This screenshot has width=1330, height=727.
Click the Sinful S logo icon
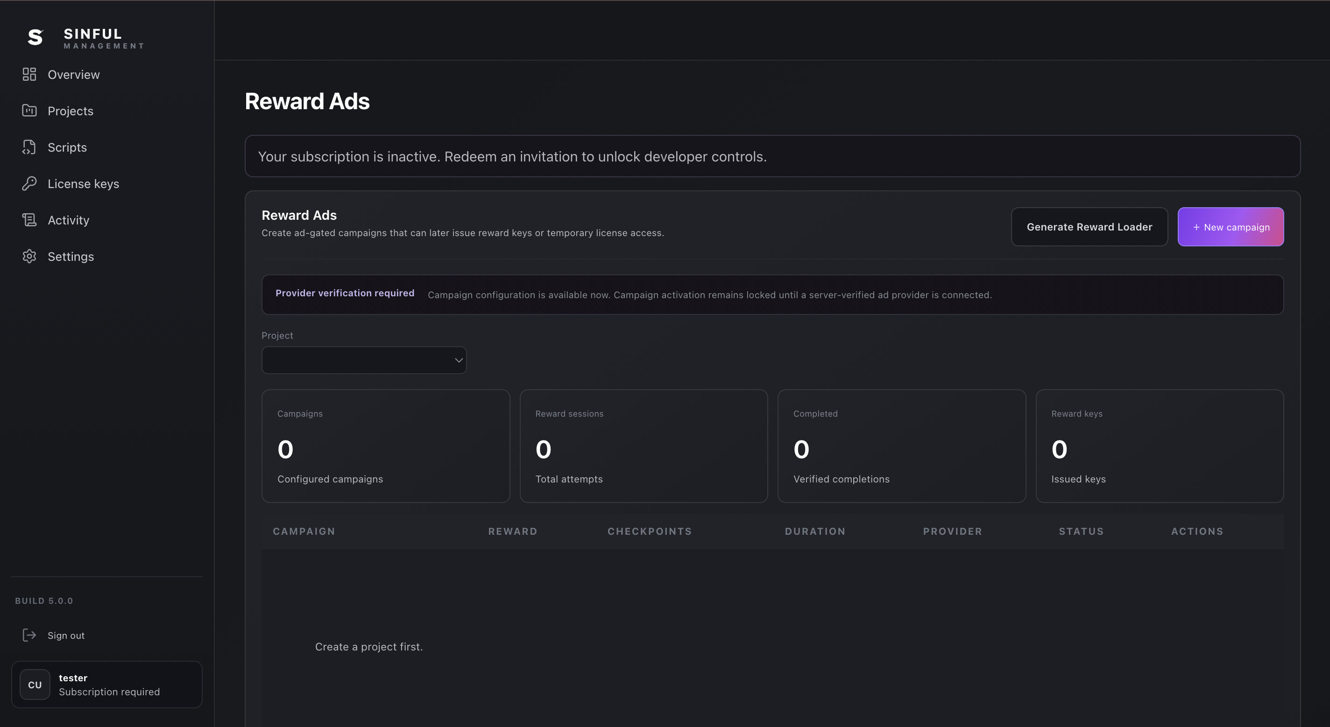coord(35,37)
